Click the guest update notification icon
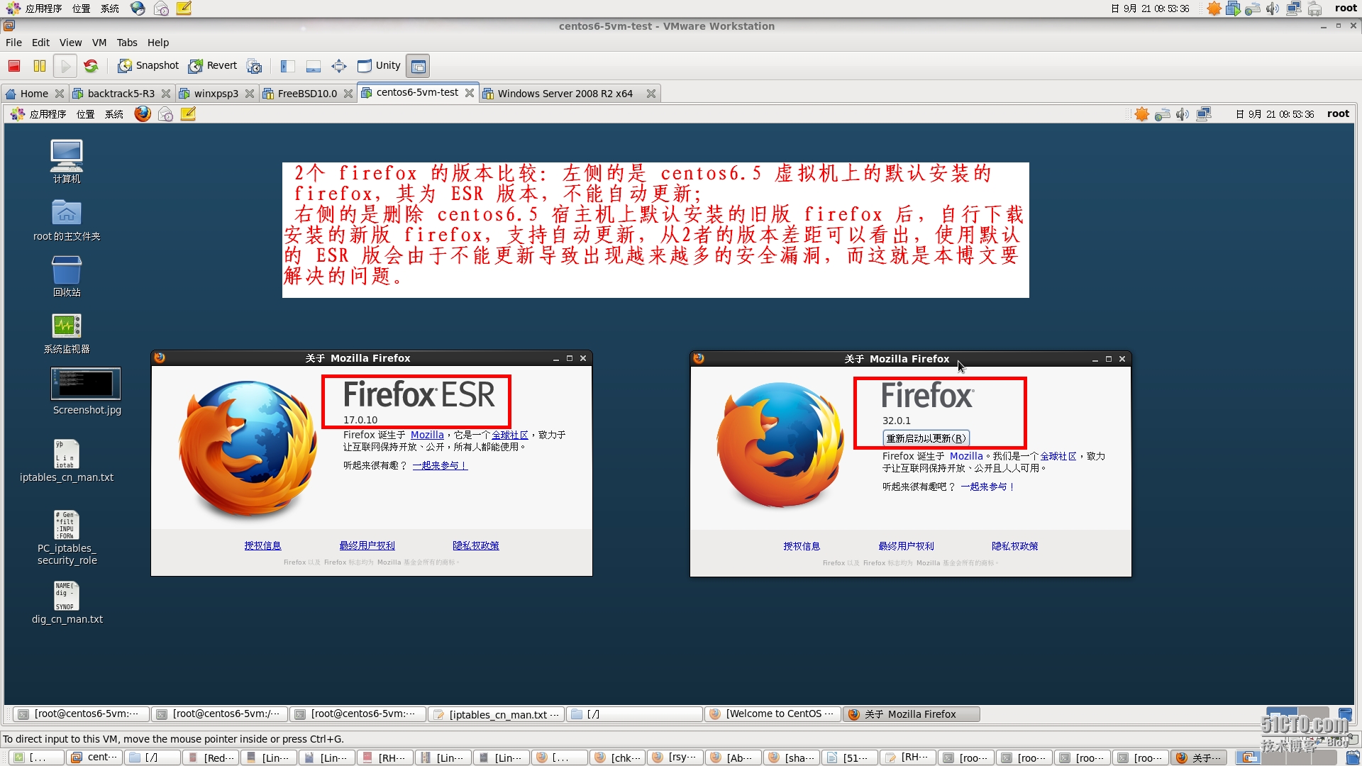The height and width of the screenshot is (766, 1362). coord(1141,114)
